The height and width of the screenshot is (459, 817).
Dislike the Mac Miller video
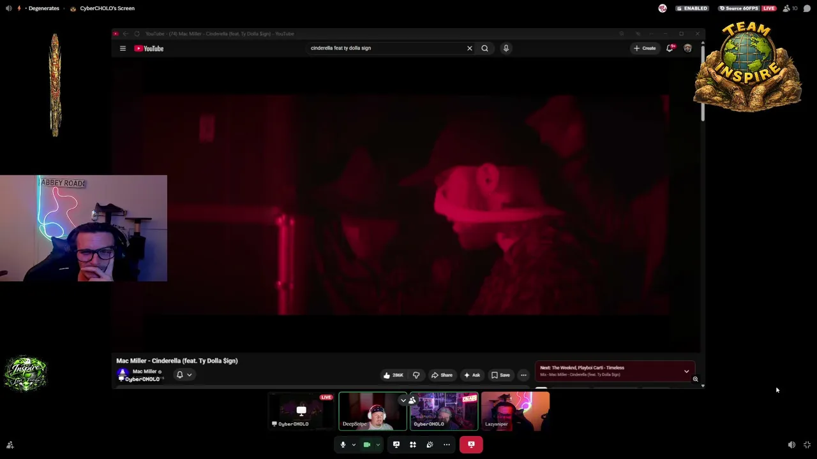click(x=416, y=375)
